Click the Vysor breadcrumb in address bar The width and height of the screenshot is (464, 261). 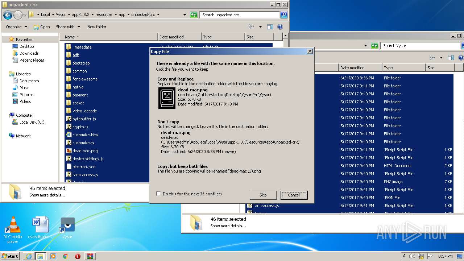pos(61,15)
